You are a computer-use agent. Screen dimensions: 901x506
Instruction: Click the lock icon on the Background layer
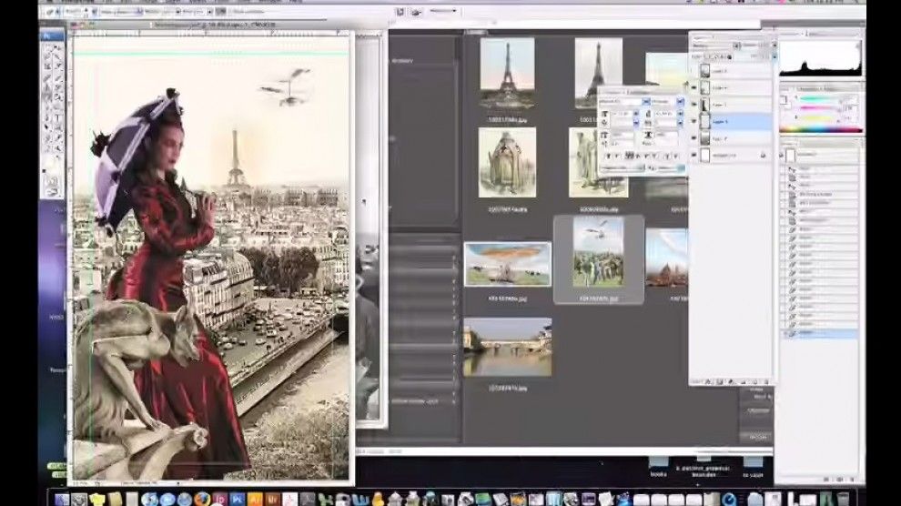(x=763, y=155)
